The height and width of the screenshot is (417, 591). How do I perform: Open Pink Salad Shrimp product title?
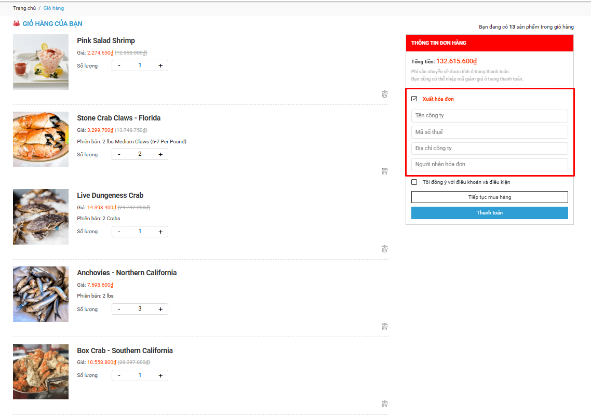[106, 41]
